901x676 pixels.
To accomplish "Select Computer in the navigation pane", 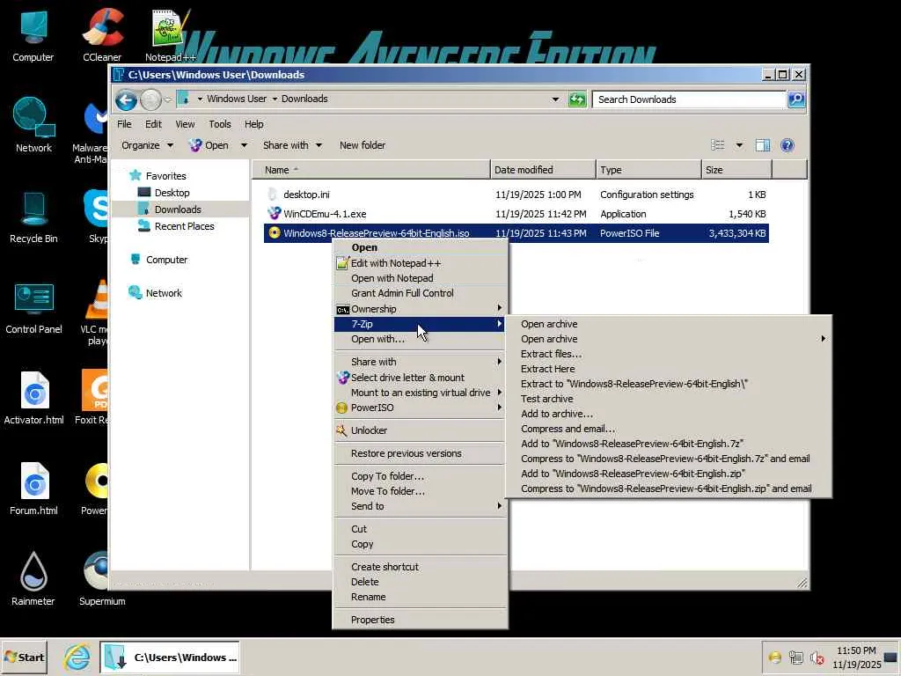I will (166, 260).
